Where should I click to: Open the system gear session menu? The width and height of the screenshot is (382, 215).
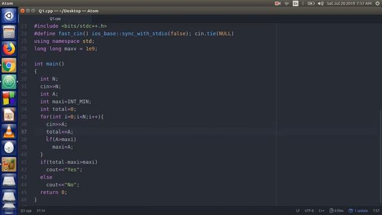pos(377,4)
